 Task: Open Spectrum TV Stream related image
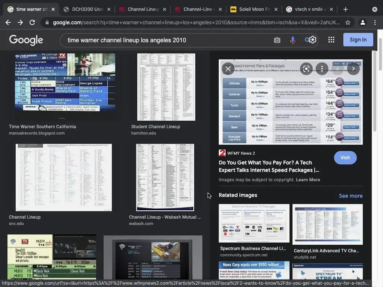point(328,271)
